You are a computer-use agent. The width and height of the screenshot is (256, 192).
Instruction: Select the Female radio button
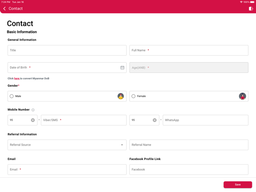pyautogui.click(x=134, y=96)
